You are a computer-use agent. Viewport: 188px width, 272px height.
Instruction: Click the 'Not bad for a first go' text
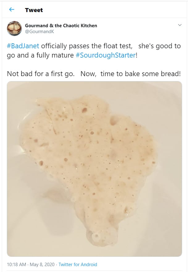point(41,74)
